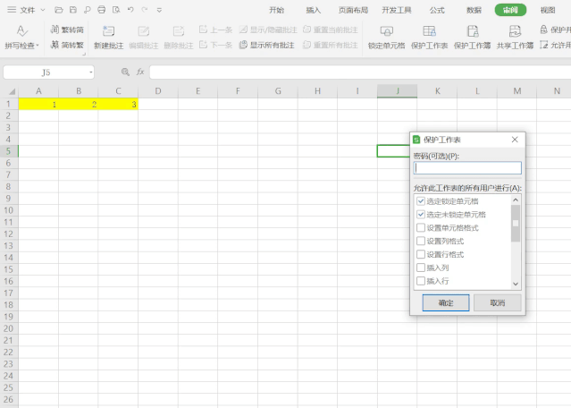
Task: Click the fx insert function icon
Action: [x=140, y=72]
